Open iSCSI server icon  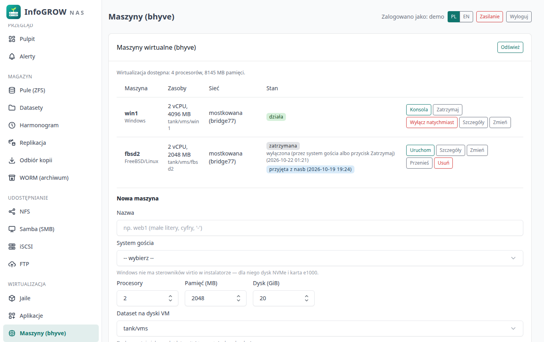point(12,247)
